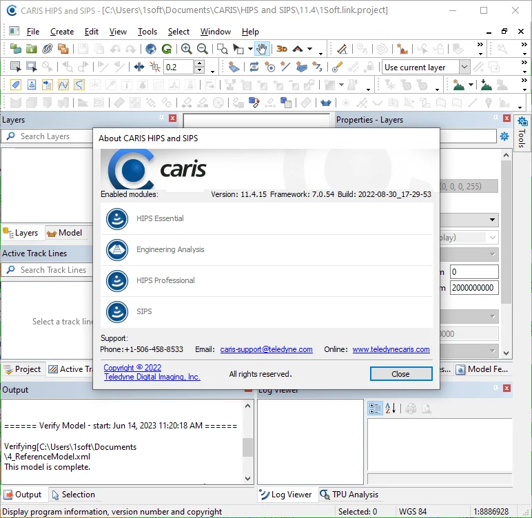Open the dropdown ending with 'play)'
Image resolution: width=532 pixels, height=518 pixels.
[493, 238]
